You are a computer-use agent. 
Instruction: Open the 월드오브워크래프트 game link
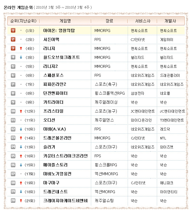click(61, 57)
